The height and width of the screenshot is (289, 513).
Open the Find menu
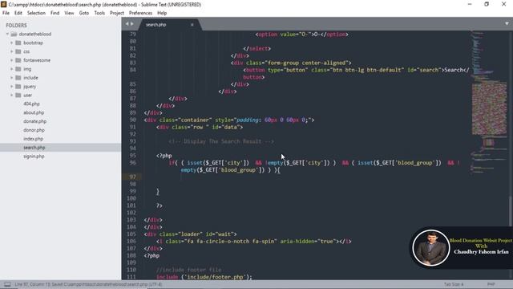(x=55, y=13)
